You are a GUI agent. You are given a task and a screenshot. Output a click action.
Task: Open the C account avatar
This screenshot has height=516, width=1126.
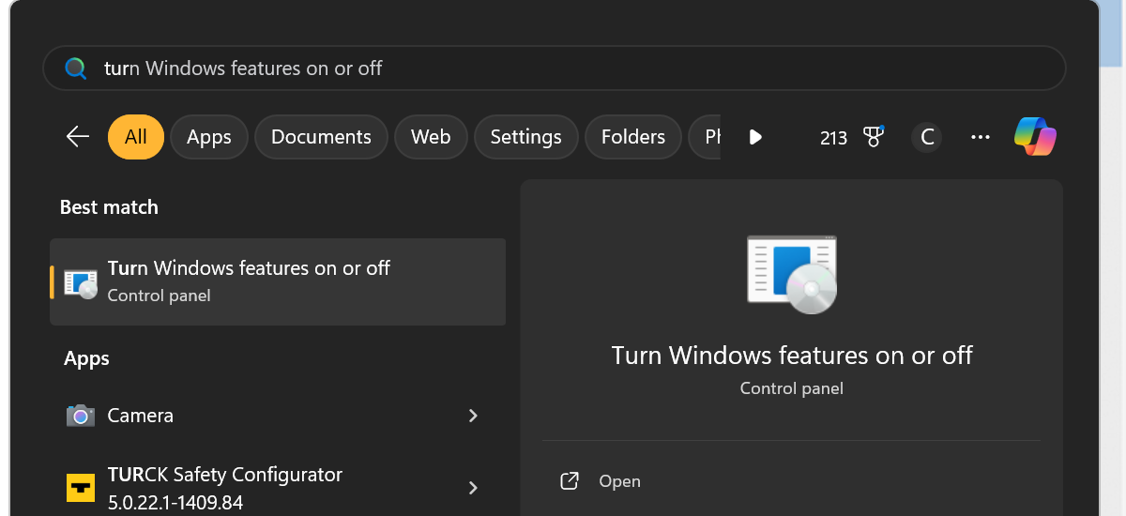(927, 137)
